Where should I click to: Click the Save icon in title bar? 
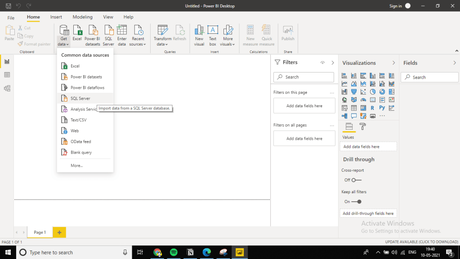[9, 6]
